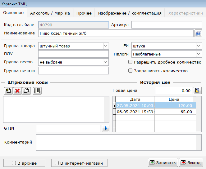Check the В архиве checkbox
206x169 pixels.
point(14,163)
